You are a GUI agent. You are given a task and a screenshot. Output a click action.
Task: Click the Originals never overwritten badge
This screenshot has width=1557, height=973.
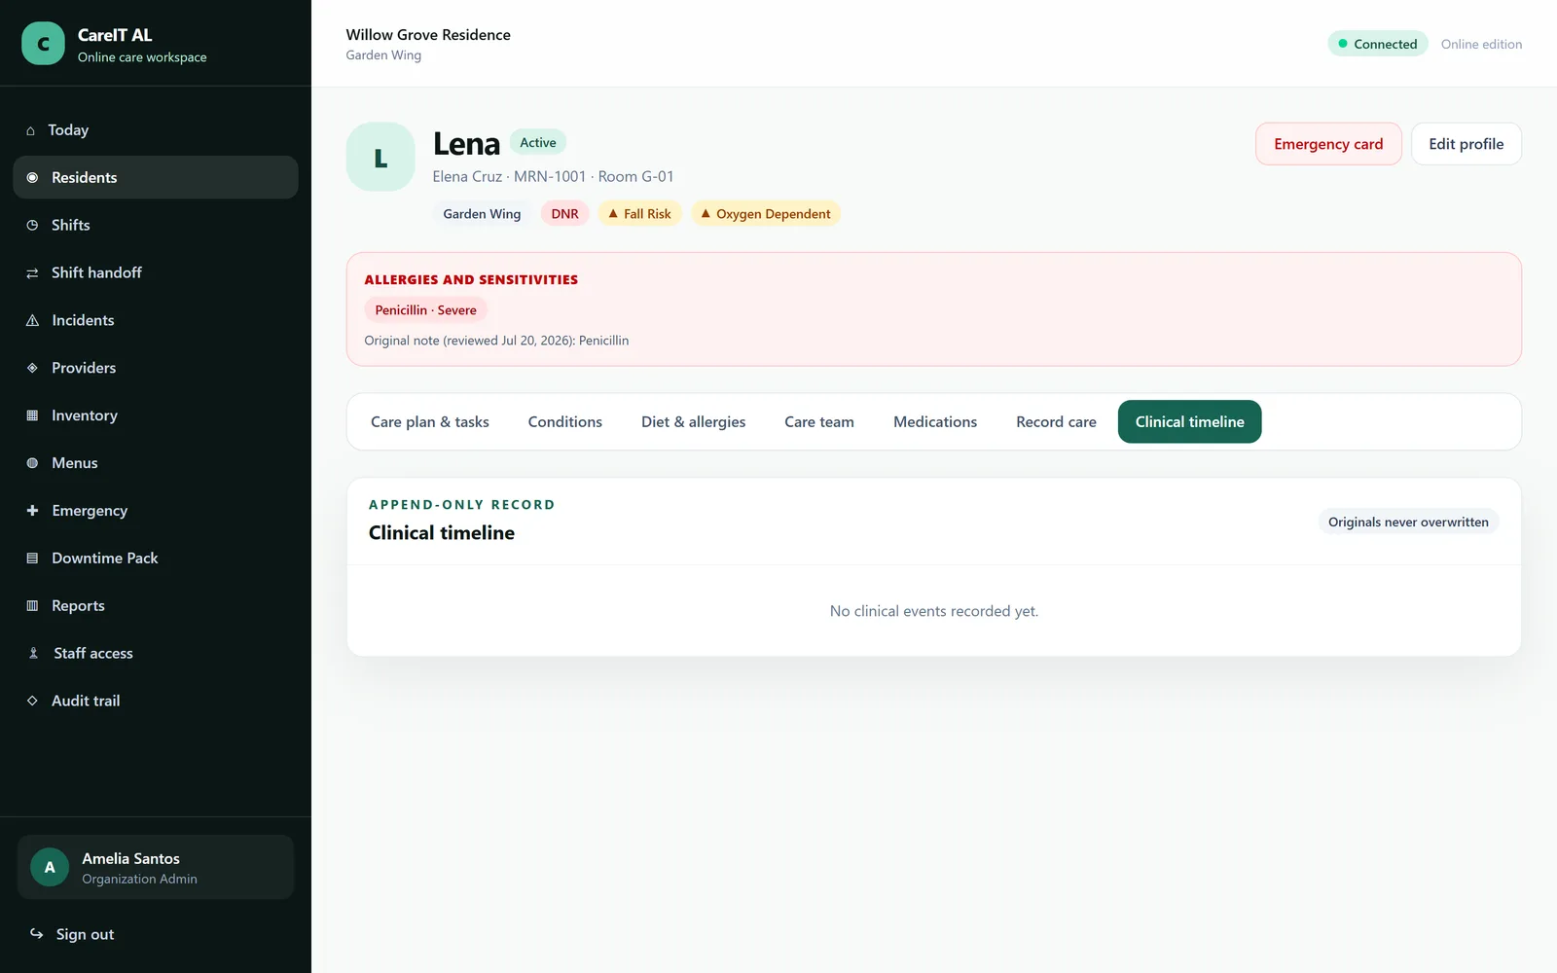1408,522
